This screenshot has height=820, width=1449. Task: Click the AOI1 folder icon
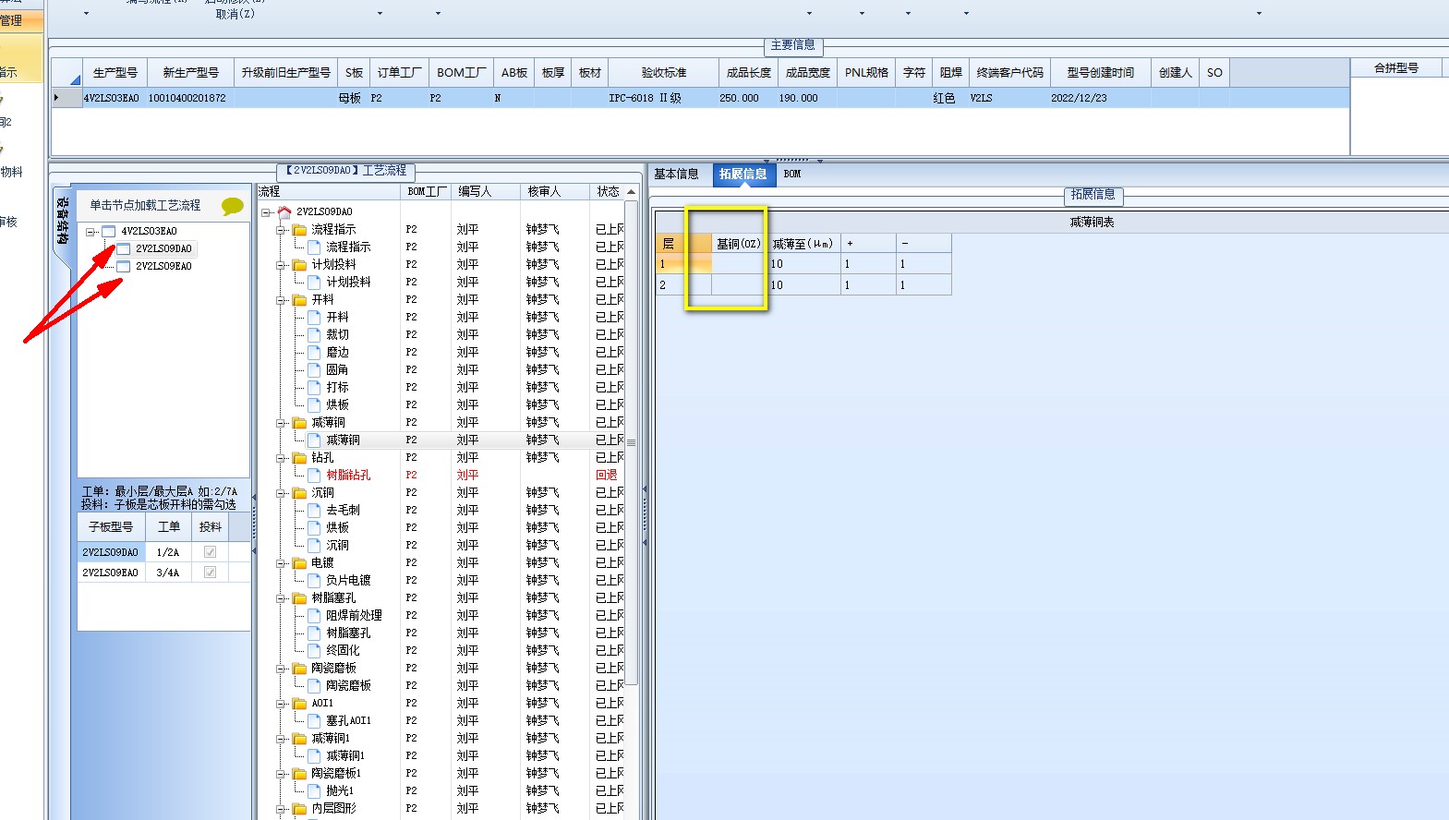pos(299,703)
